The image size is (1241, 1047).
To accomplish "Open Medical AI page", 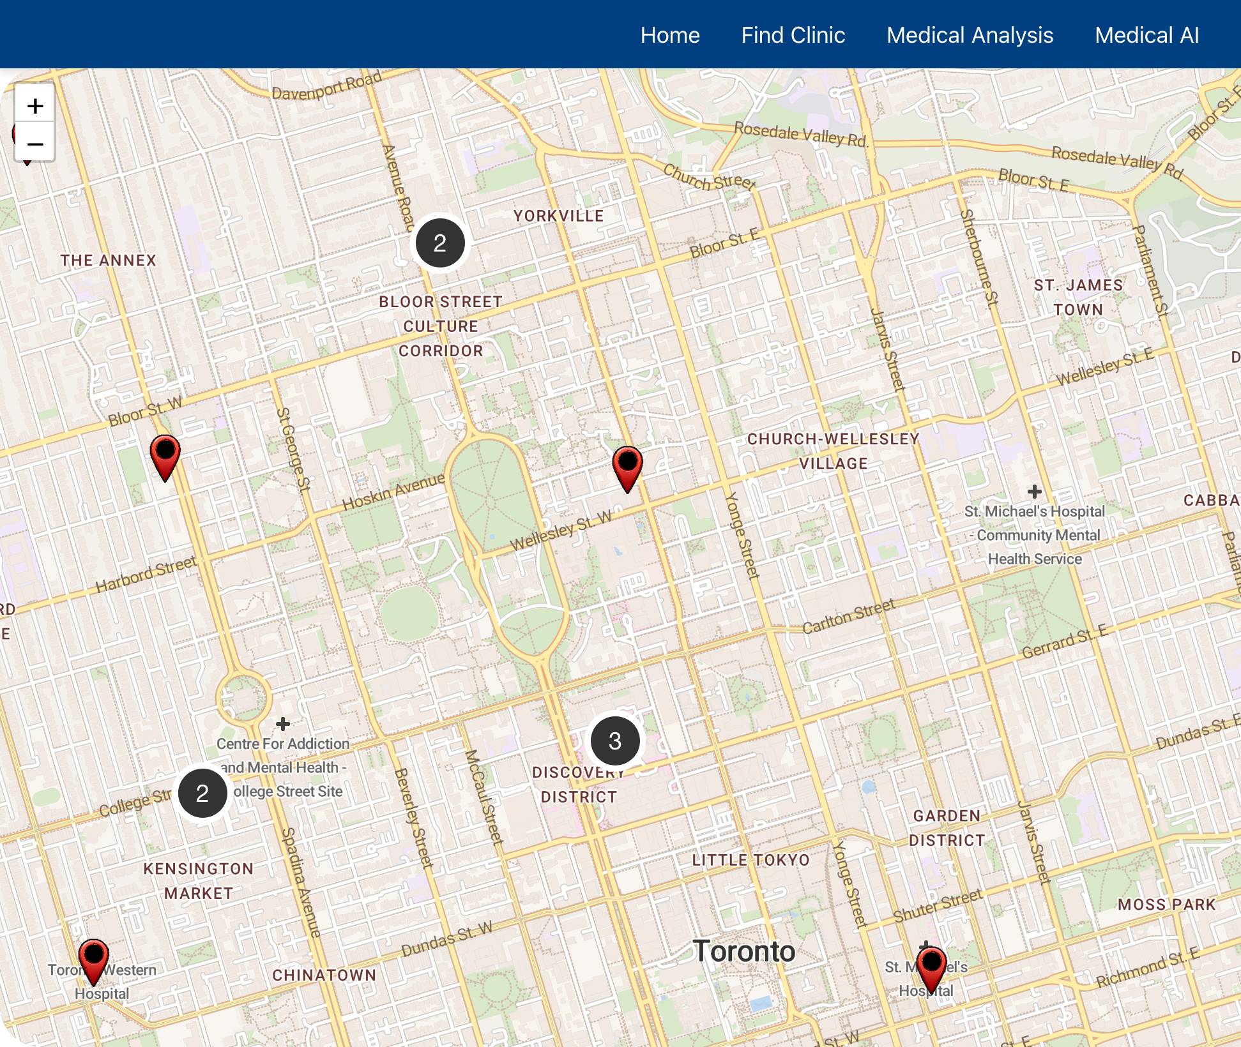I will pos(1146,35).
